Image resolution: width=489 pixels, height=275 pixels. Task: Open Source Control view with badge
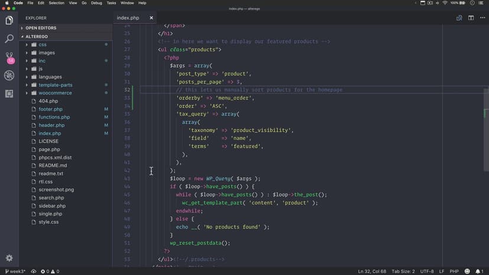(9, 57)
